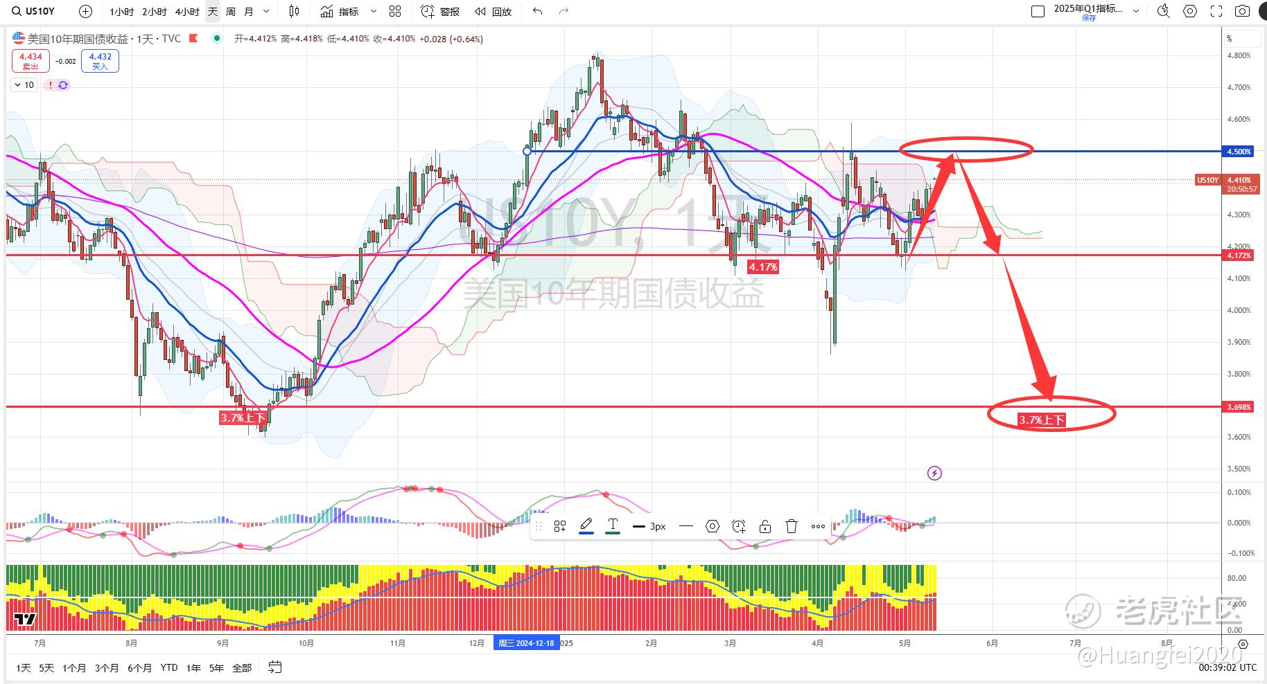Open the line style selector in drawing toolbar

click(x=686, y=527)
